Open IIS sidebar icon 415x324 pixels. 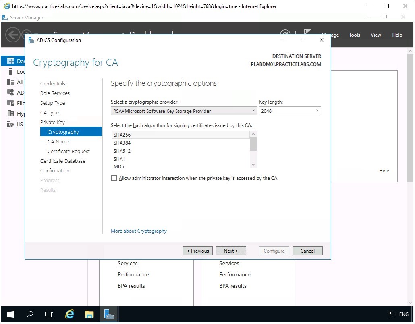10,124
